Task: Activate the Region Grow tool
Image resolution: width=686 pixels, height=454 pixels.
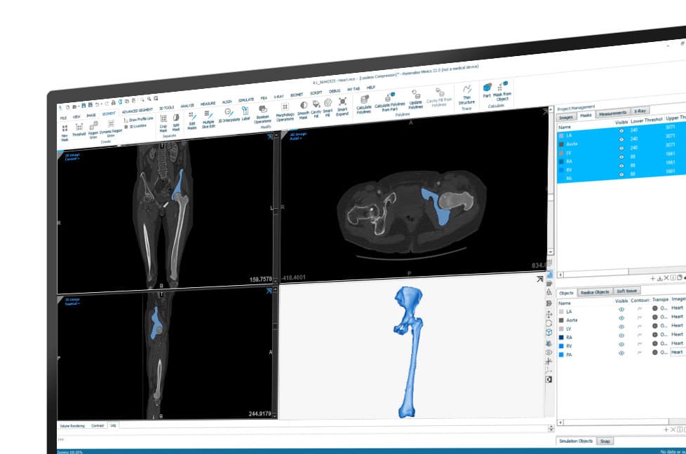Action: pos(93,130)
